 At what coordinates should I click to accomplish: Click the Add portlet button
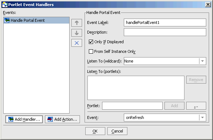point(174,106)
